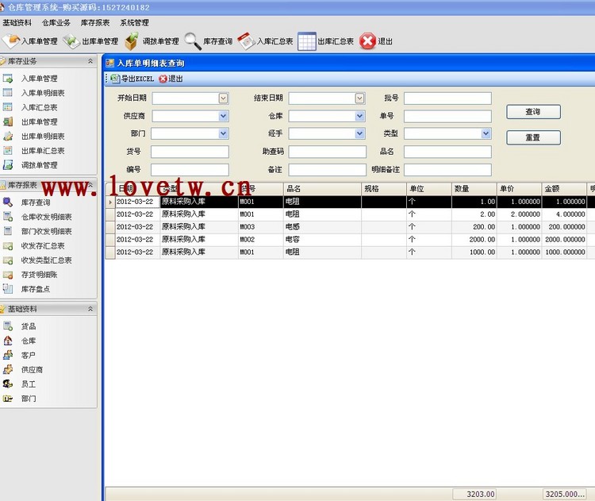Image resolution: width=595 pixels, height=501 pixels.
Task: Open 出库单管理 from the top toolbar
Action: [x=71, y=41]
